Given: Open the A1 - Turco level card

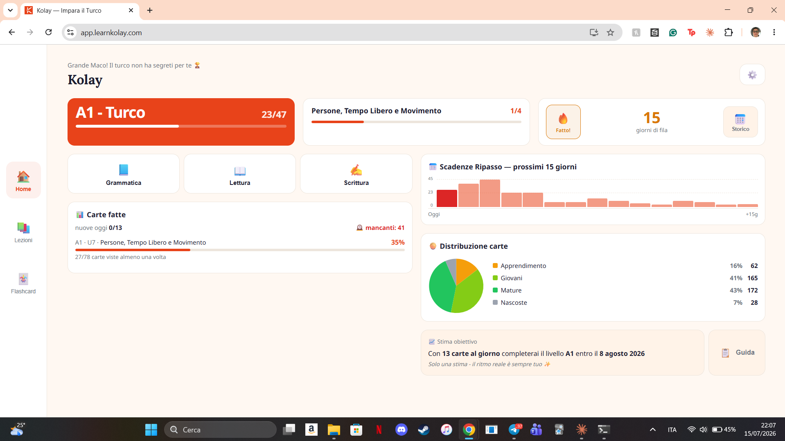Looking at the screenshot, I should [181, 122].
